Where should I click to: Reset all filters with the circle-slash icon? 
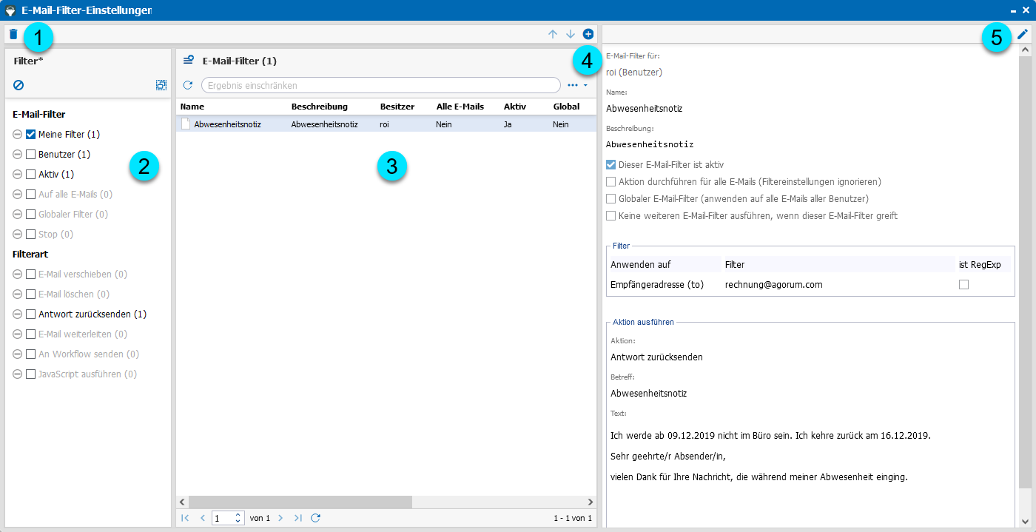[18, 85]
